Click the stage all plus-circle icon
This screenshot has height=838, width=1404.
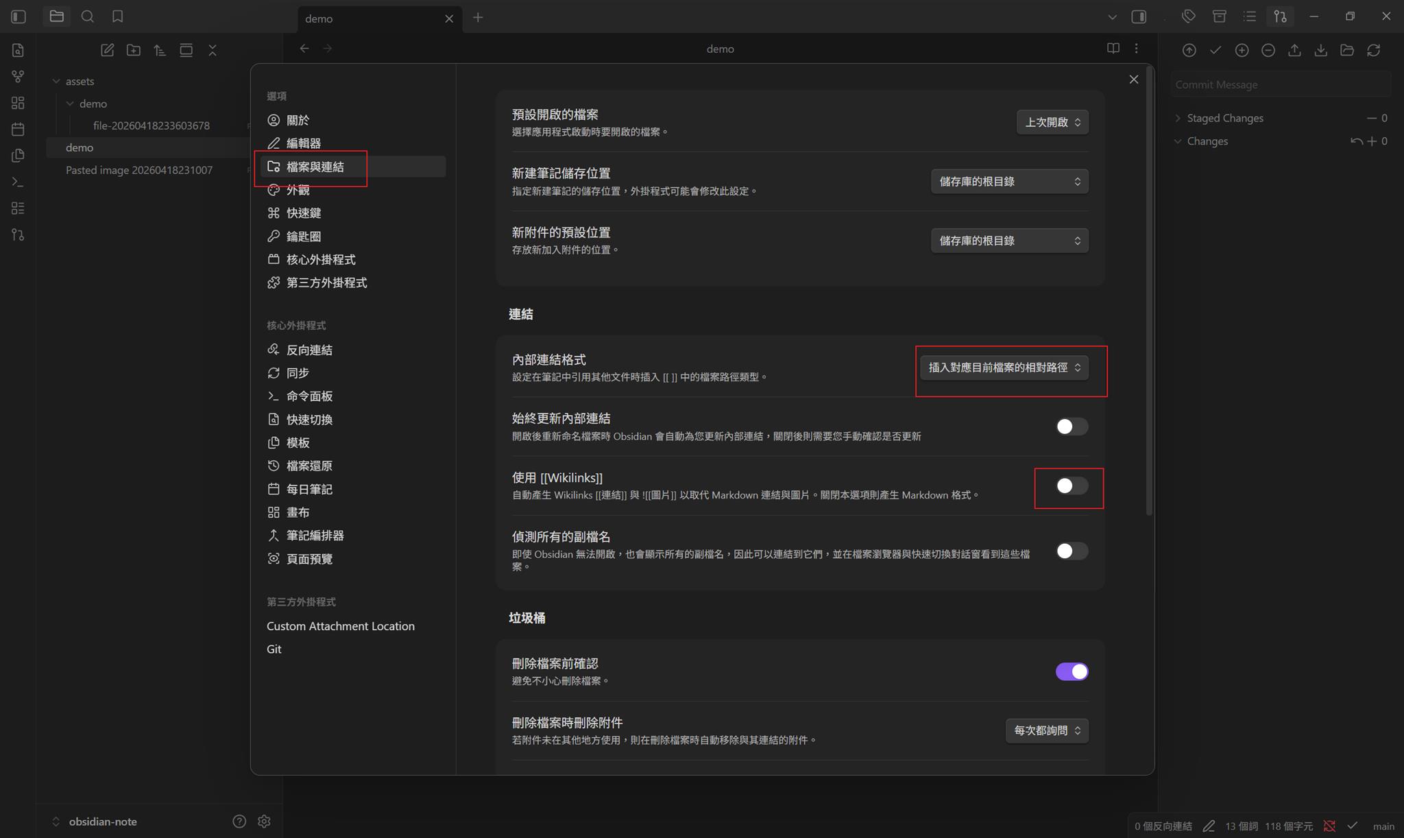[x=1242, y=50]
